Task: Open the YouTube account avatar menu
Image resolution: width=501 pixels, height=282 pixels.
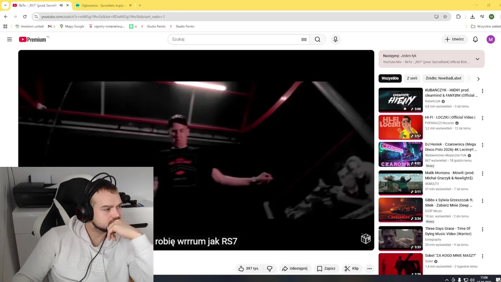Action: tap(491, 39)
